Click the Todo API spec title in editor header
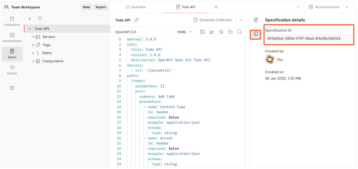Viewport: 358px width, 169px height. coord(123,20)
